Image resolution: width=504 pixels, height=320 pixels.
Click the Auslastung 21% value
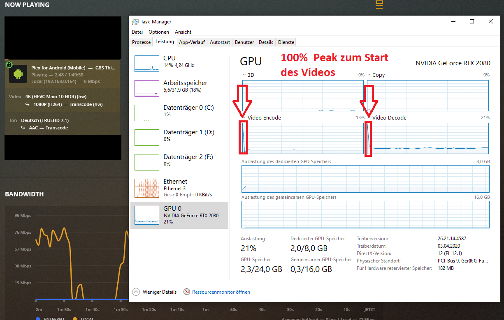(x=249, y=248)
